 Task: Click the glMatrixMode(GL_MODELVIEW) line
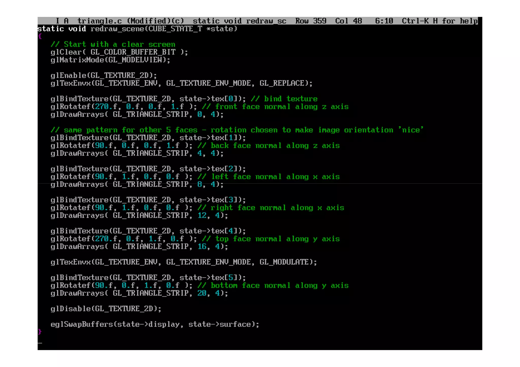110,60
